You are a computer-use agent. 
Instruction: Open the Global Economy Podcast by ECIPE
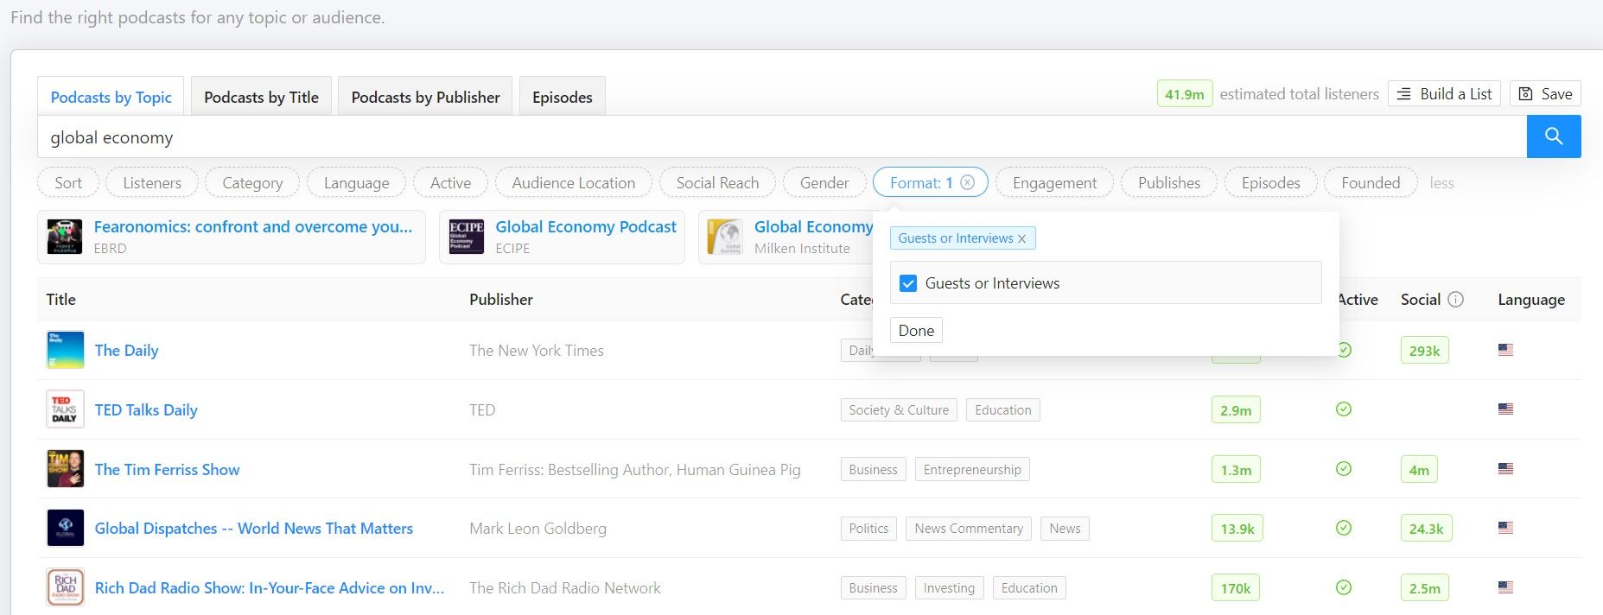[586, 226]
